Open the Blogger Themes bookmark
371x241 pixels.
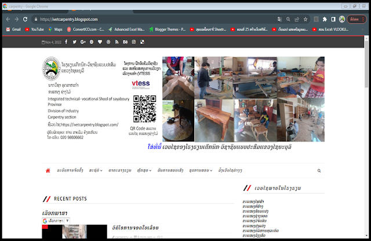pos(168,30)
